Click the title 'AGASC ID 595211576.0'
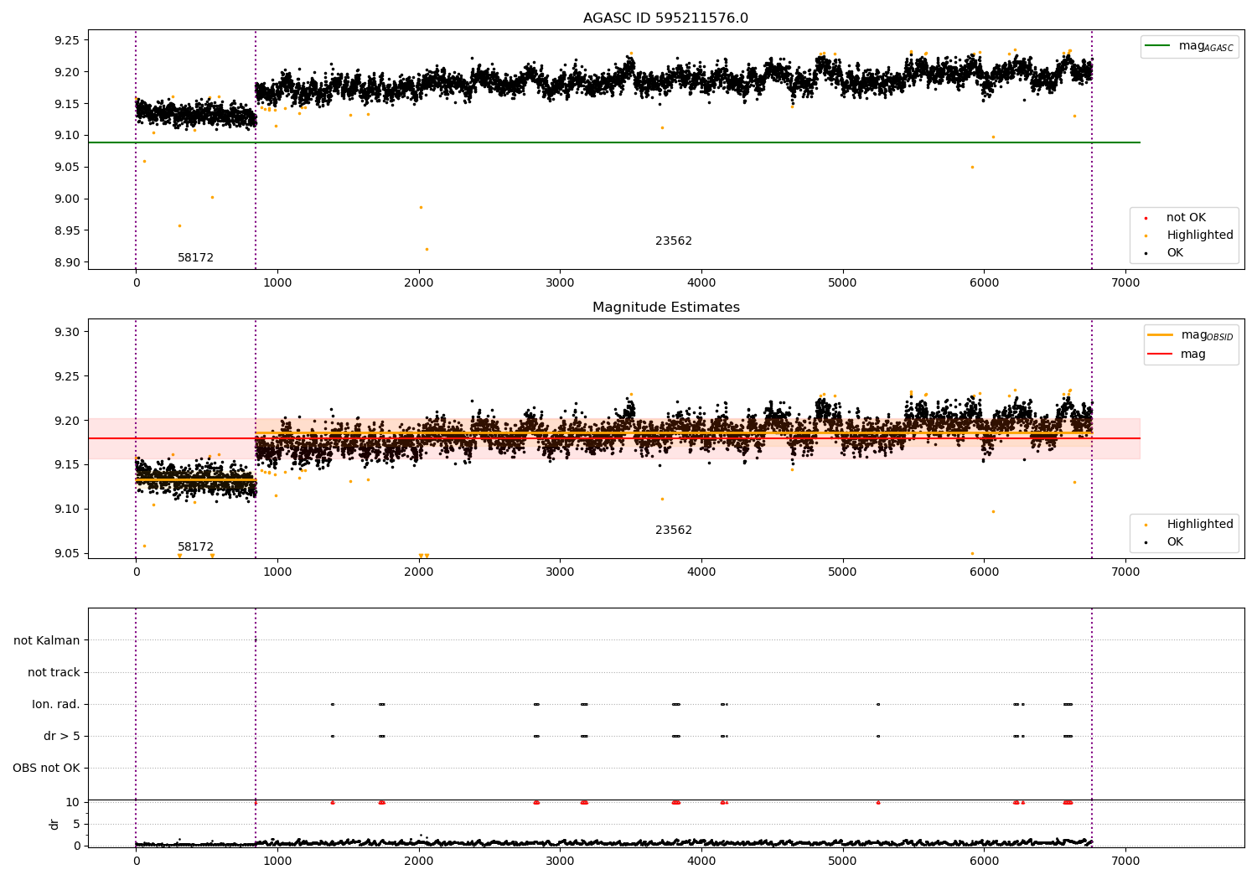This screenshot has height=880, width=1257. coord(665,18)
